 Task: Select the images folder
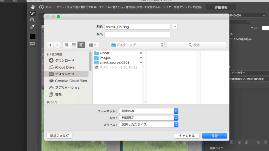coord(118,58)
